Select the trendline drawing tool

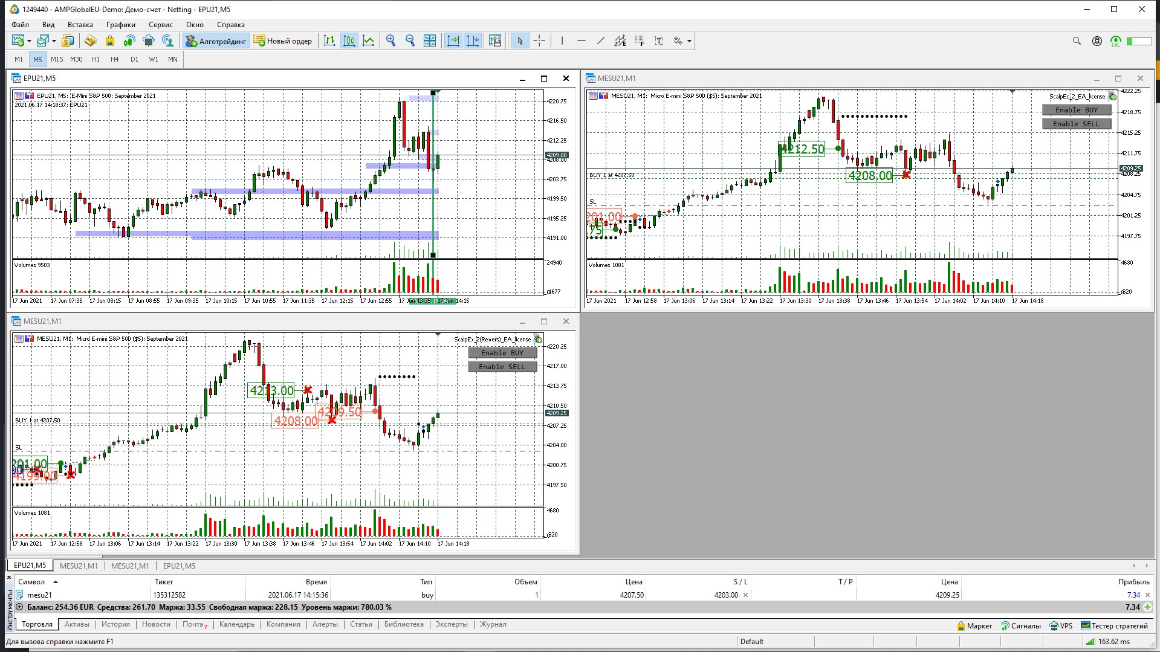(601, 40)
